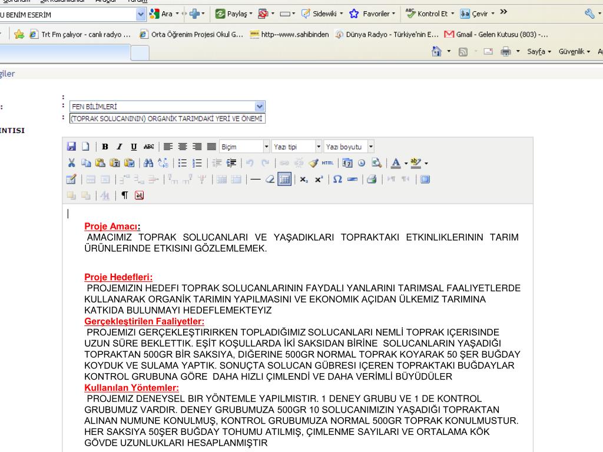
Task: Insert a special character with omega icon
Action: [337, 180]
